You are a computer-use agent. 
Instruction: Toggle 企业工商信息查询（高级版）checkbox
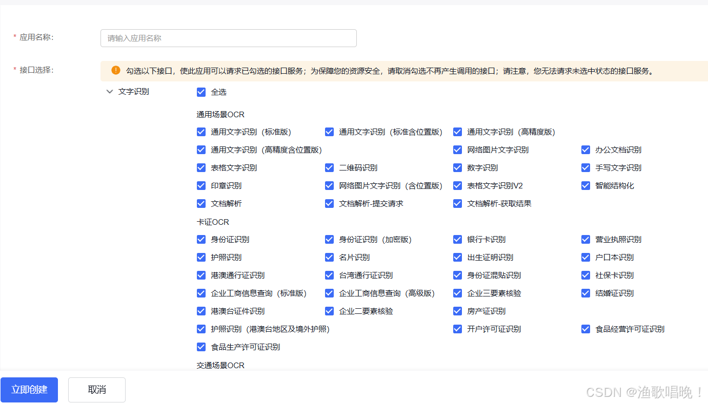pyautogui.click(x=329, y=293)
